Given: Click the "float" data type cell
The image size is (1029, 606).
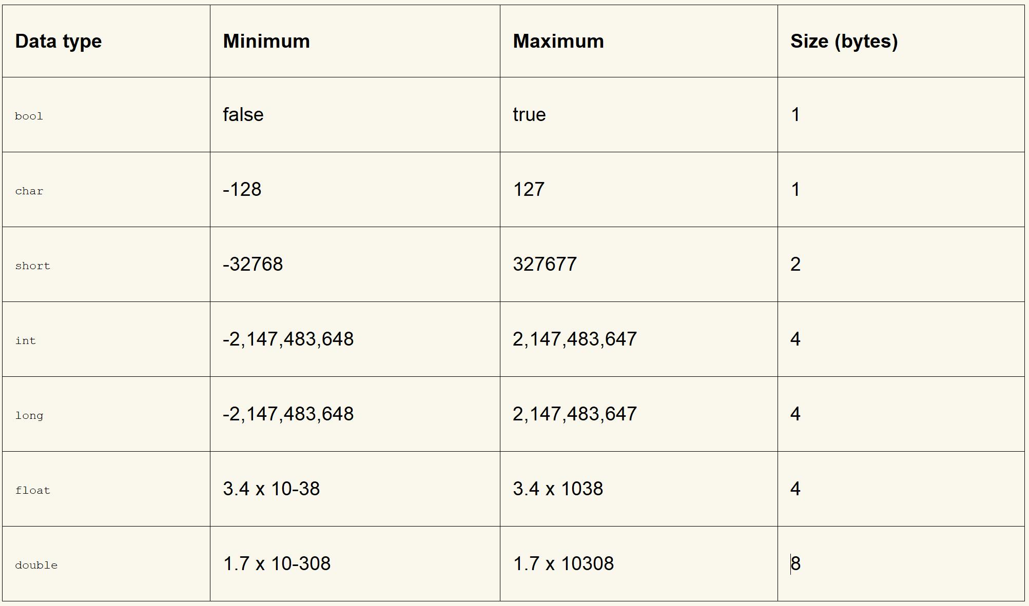Looking at the screenshot, I should [33, 491].
